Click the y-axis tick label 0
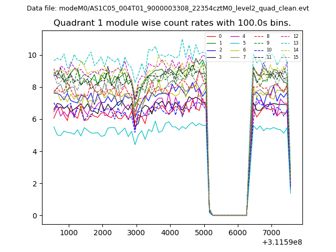This screenshot has width=336, height=252. (34, 215)
